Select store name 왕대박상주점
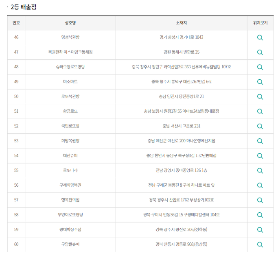Screen dimensions: 278x255 [x=70, y=230]
